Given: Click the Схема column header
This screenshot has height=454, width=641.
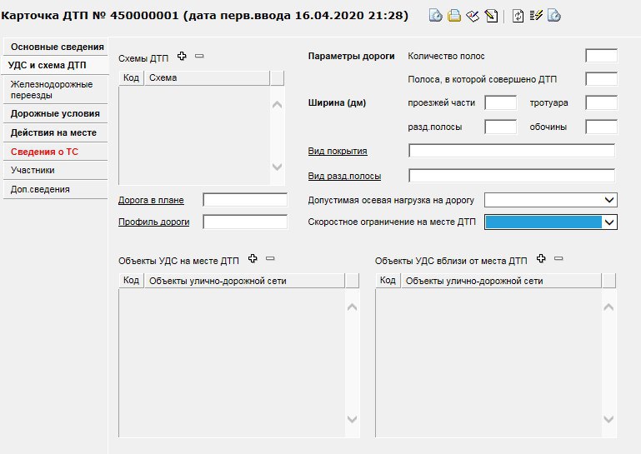Looking at the screenshot, I should [x=208, y=77].
